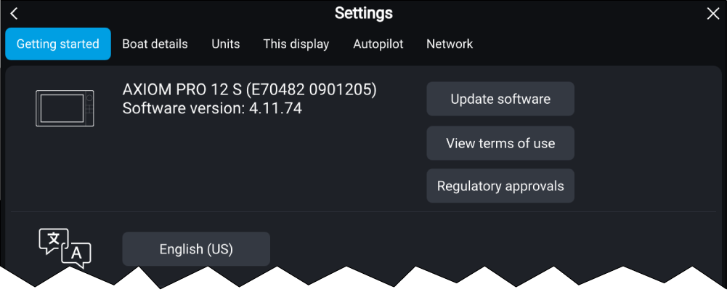Click the divider line above the language row
This screenshot has width=727, height=292.
[x=363, y=212]
